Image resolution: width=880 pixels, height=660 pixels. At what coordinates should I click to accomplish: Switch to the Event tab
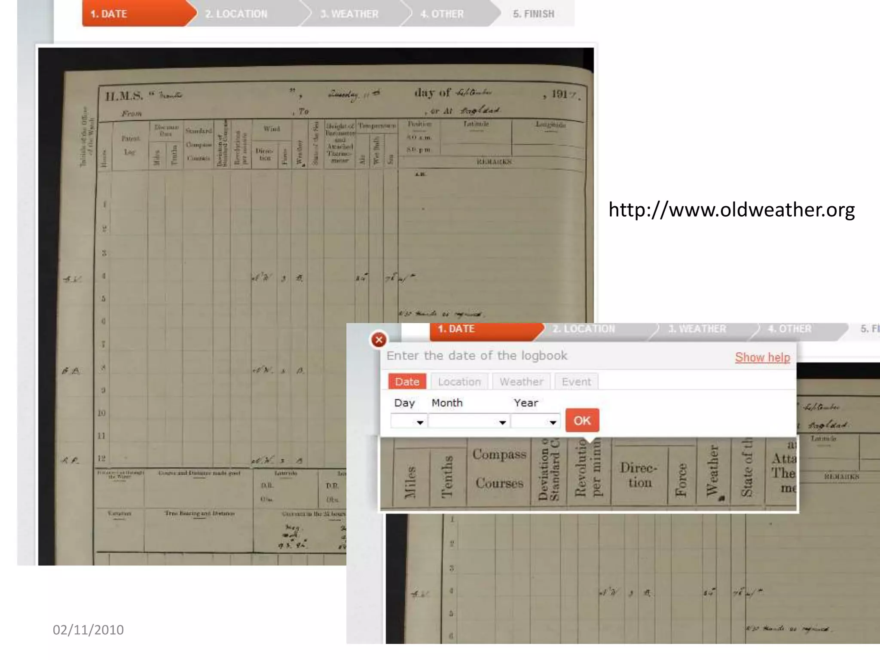point(576,382)
